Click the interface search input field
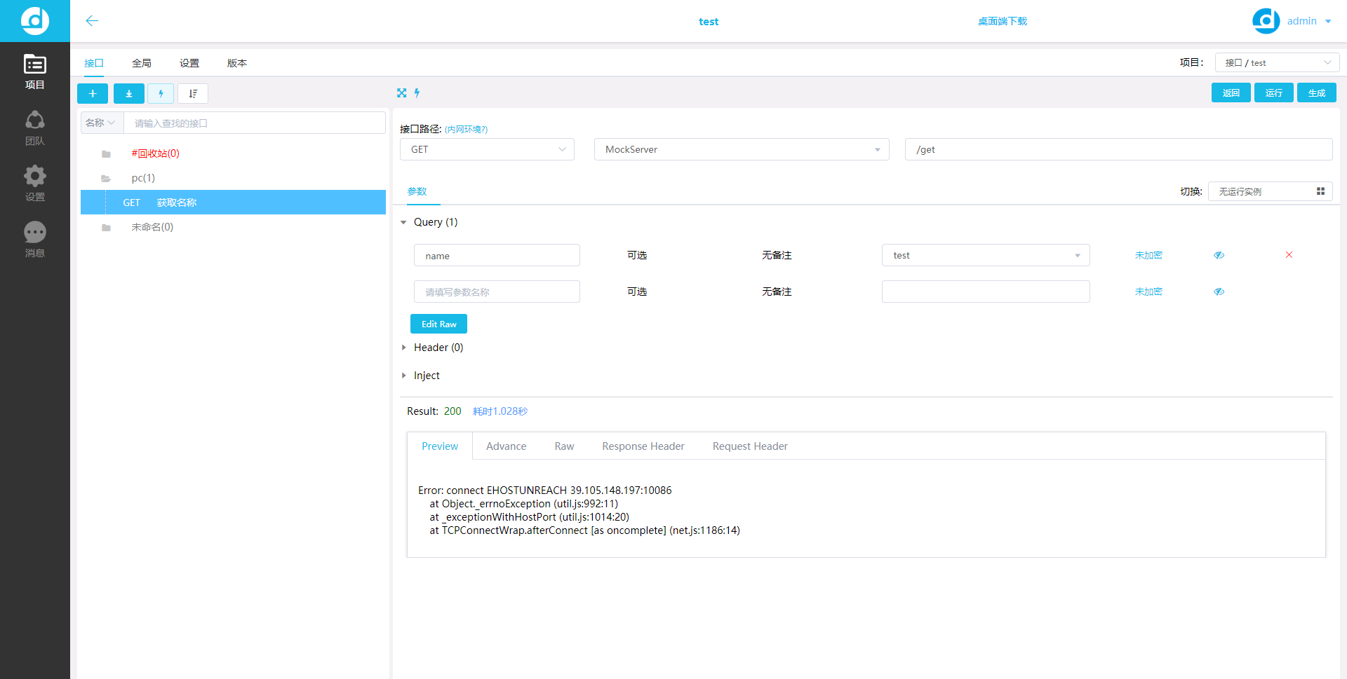The width and height of the screenshot is (1347, 679). coord(255,123)
